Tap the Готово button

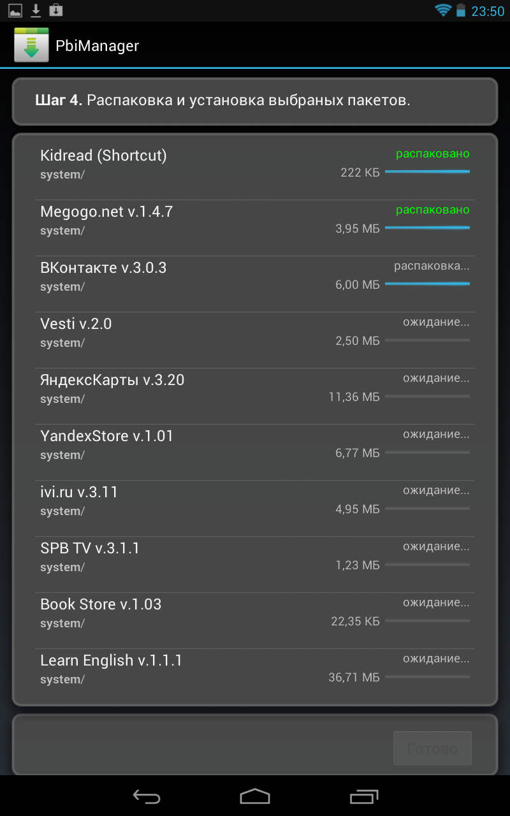coord(432,748)
